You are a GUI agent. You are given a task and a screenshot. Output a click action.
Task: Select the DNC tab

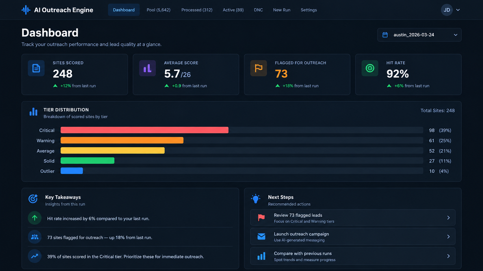click(x=258, y=10)
